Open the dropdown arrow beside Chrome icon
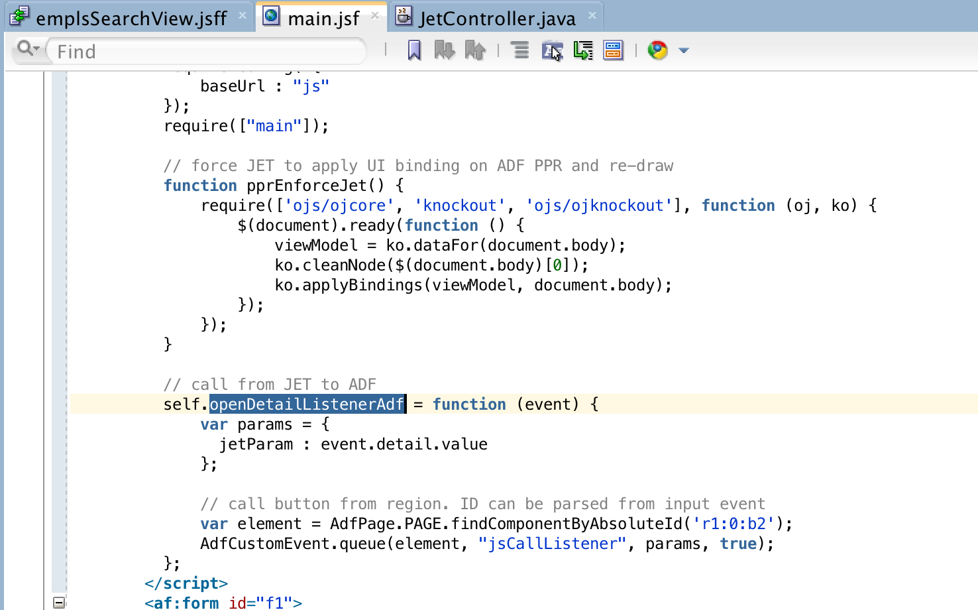 [x=683, y=50]
